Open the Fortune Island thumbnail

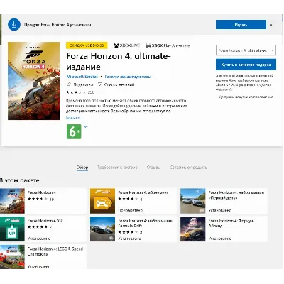[192, 229]
